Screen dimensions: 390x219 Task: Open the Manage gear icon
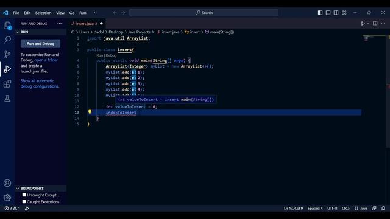(x=7, y=198)
